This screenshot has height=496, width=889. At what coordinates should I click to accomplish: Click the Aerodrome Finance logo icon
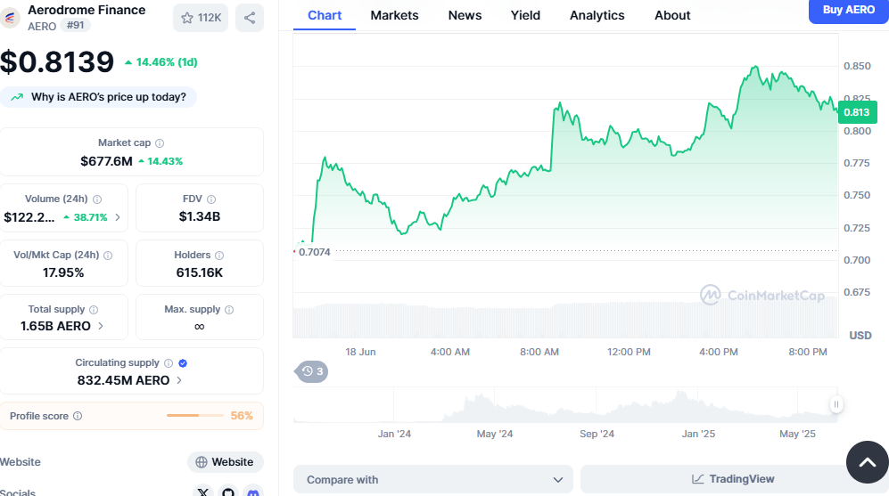10,18
